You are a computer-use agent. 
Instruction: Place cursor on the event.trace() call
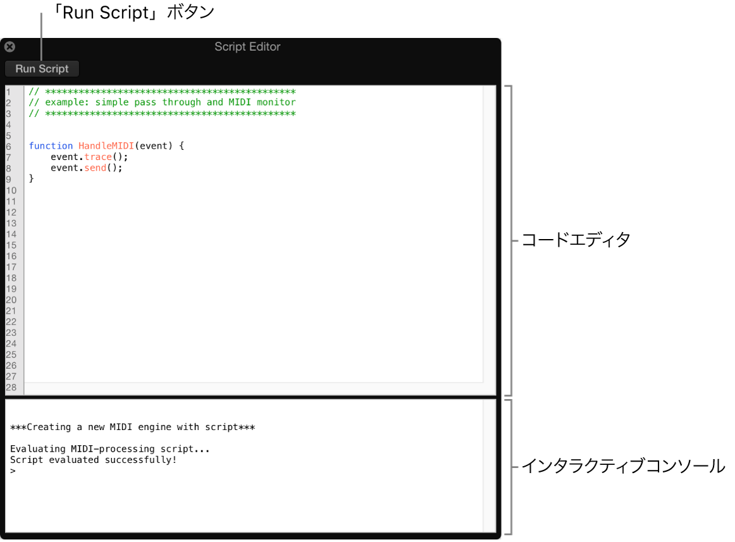click(x=89, y=156)
